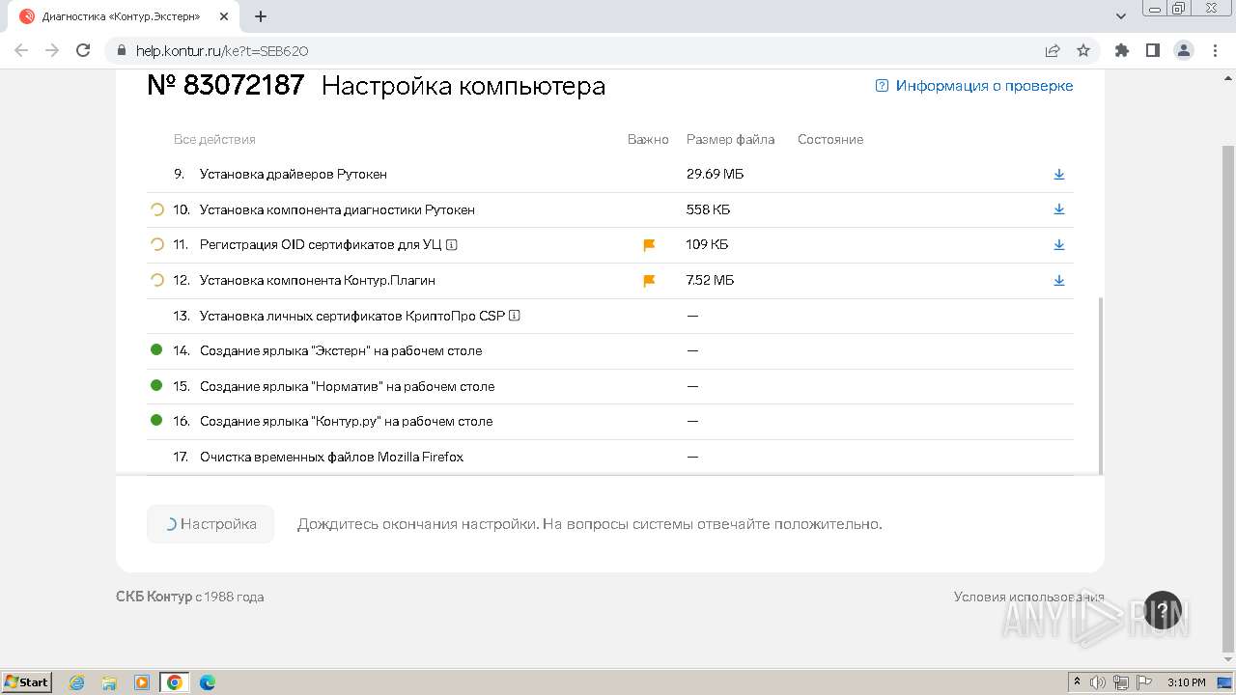This screenshot has height=695, width=1236.
Task: Click the Все действия column header
Action: click(x=214, y=139)
